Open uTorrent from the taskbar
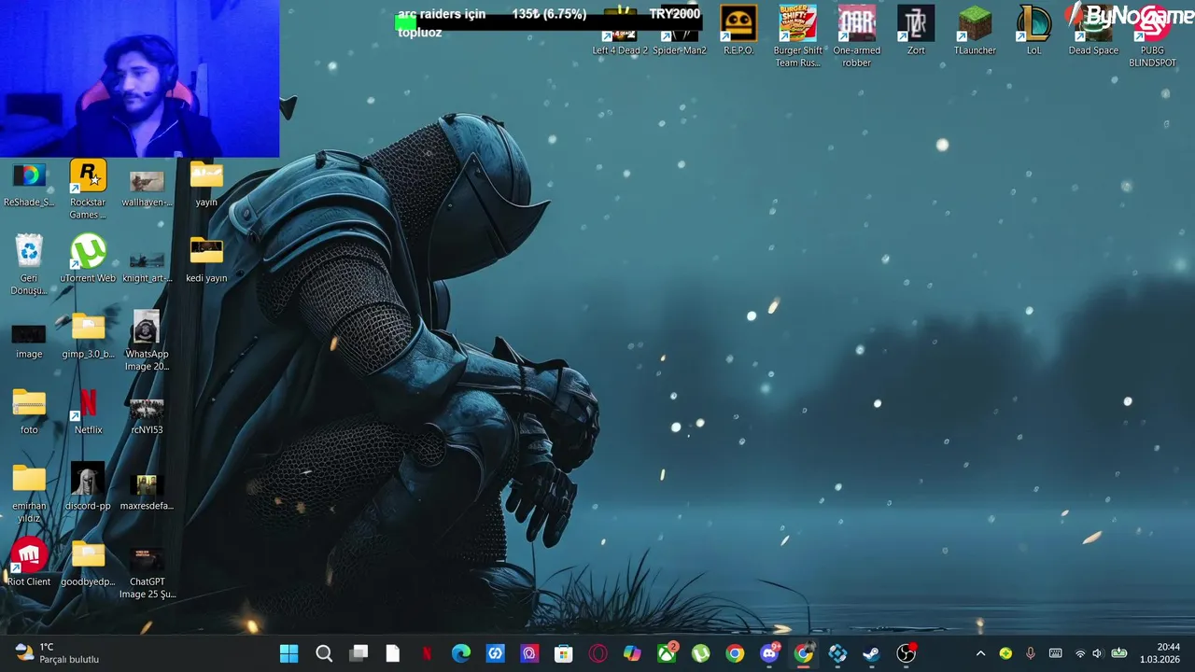 701,653
